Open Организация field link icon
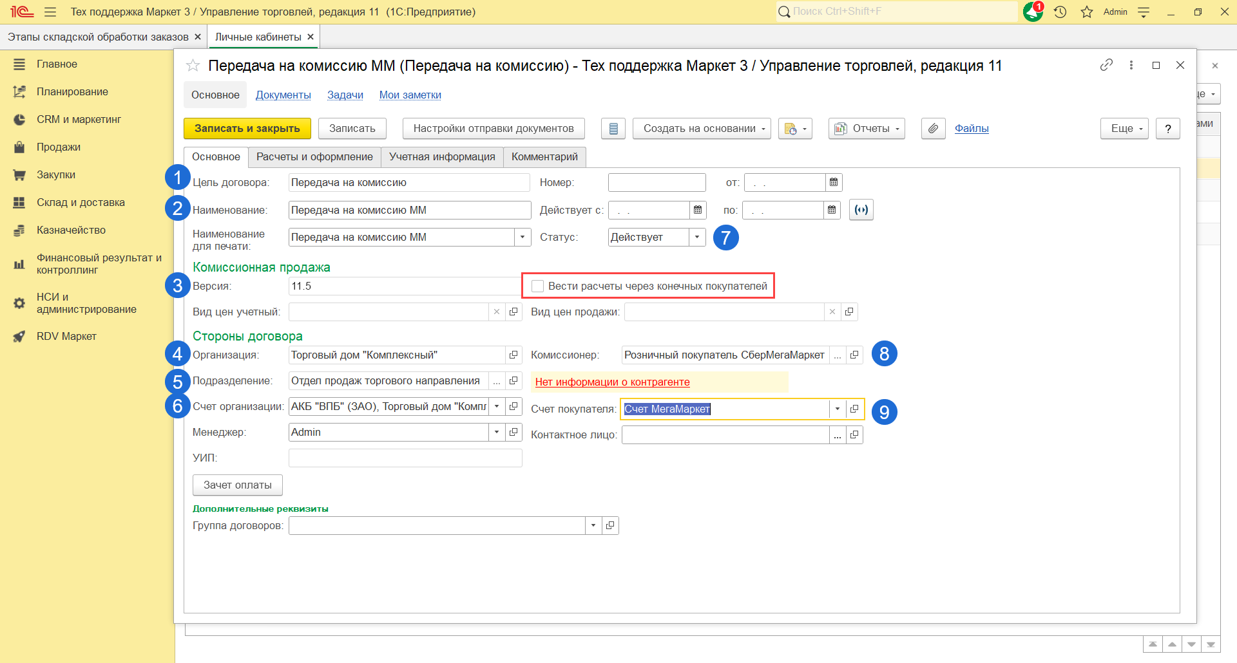Screen dimensions: 1237x663 [x=513, y=355]
